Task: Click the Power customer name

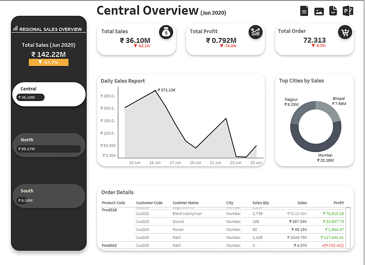Action: (178, 229)
